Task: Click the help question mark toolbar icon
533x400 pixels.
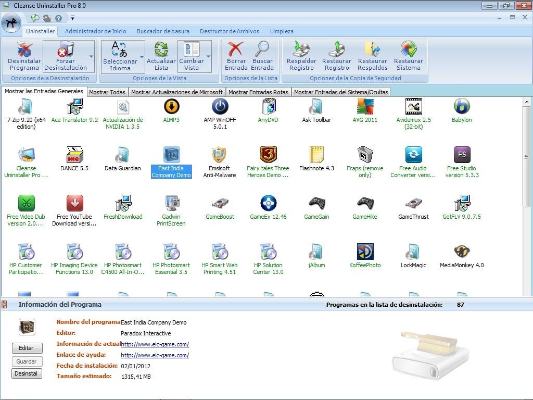Action: (x=58, y=18)
